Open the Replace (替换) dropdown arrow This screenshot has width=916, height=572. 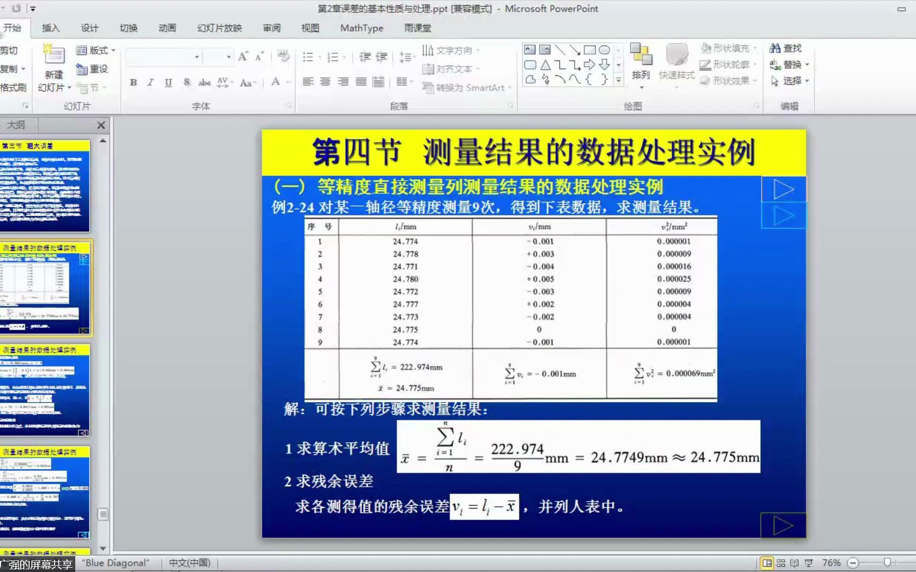(x=807, y=65)
